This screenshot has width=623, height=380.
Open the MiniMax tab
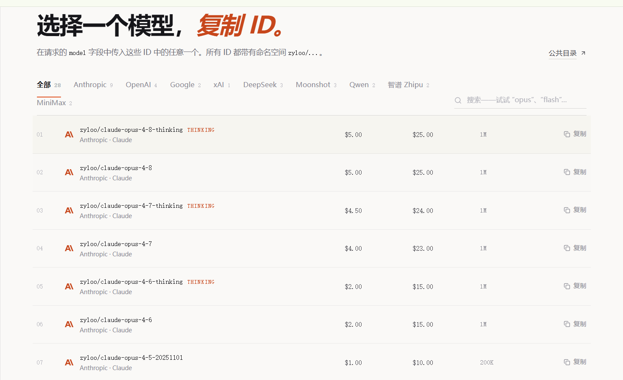point(54,103)
